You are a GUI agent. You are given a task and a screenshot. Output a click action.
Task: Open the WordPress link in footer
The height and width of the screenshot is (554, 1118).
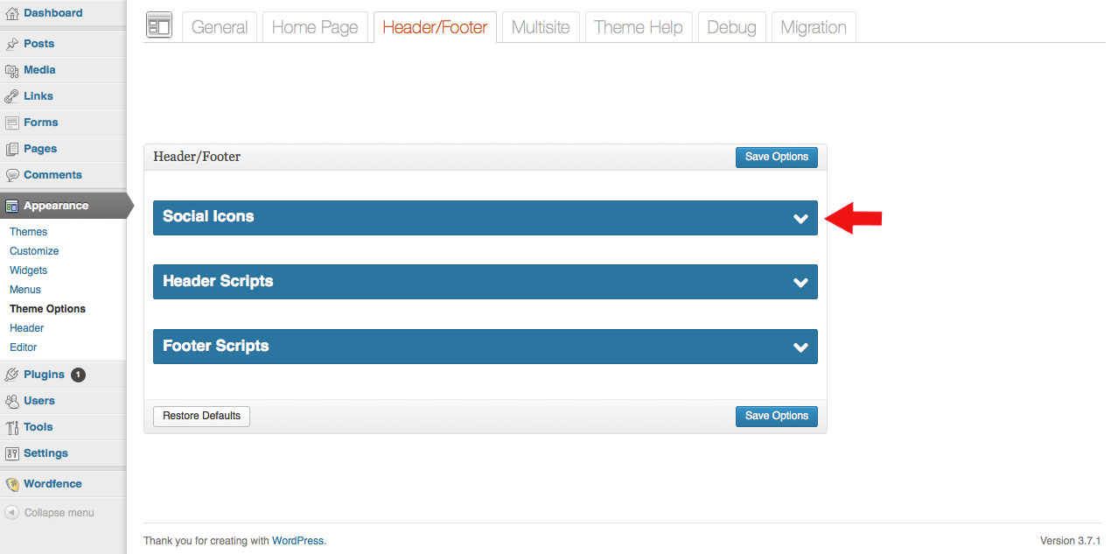click(297, 541)
